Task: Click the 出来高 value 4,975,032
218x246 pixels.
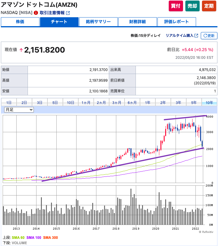Action: point(207,70)
